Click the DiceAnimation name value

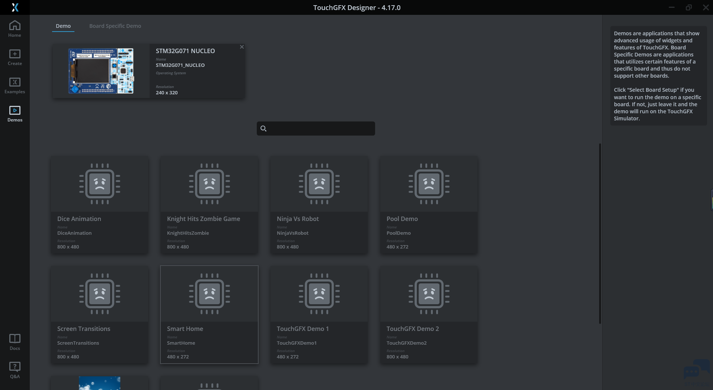click(74, 233)
